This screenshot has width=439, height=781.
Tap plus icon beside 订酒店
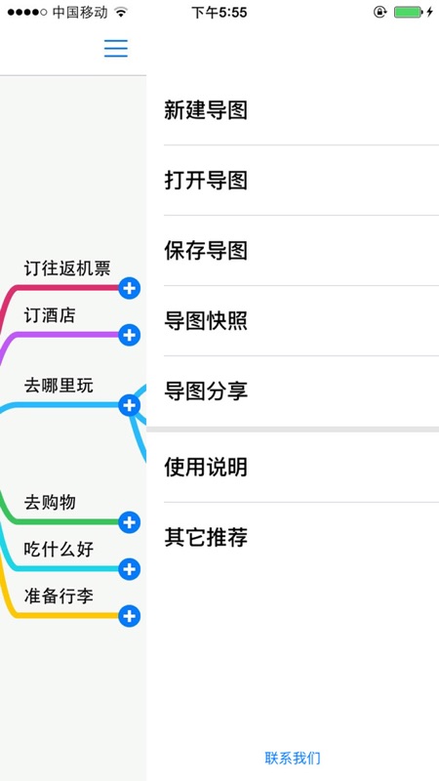[x=130, y=335]
